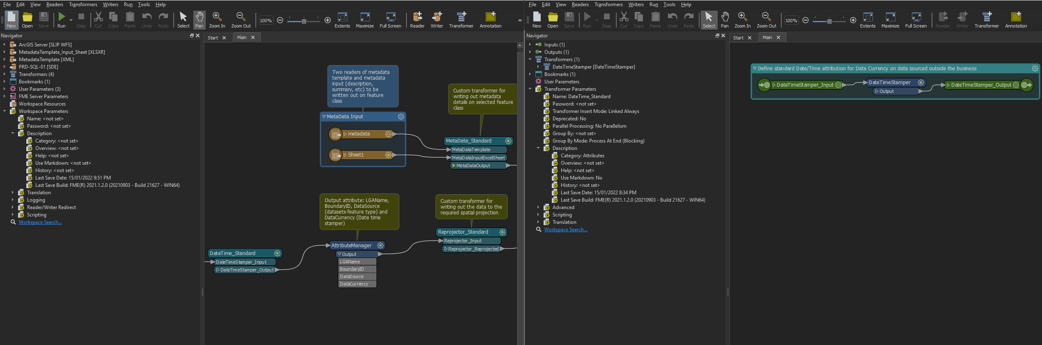Select PRD-SQL-01 [SDE] writer row
The width and height of the screenshot is (1042, 345).
click(39, 67)
